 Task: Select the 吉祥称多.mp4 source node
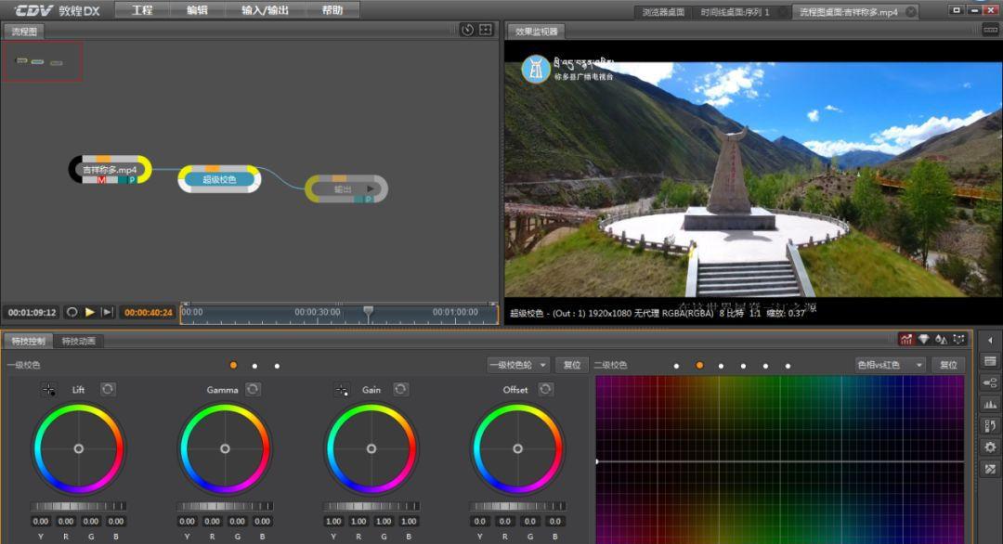pyautogui.click(x=110, y=169)
